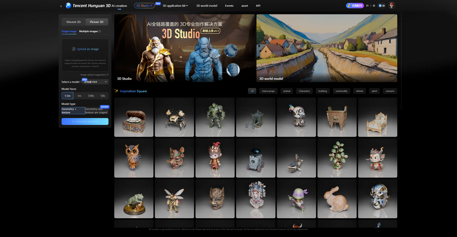Click the upload file icon
The width and height of the screenshot is (457, 237).
[74, 49]
